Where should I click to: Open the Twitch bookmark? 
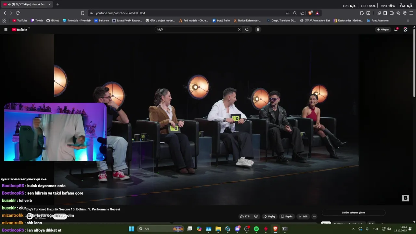click(37, 20)
